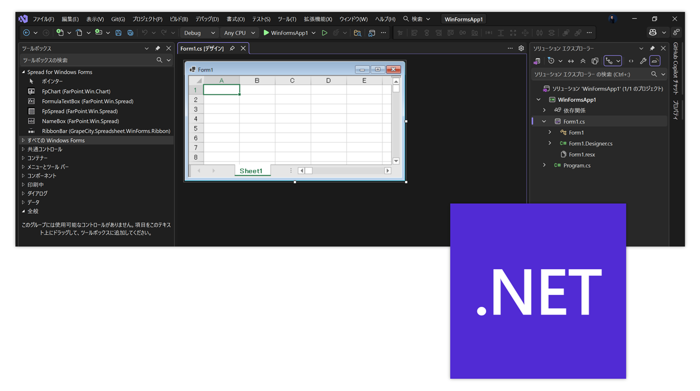Collapse the Spread for Windows Forms group
Image resolution: width=700 pixels, height=391 pixels.
[23, 72]
